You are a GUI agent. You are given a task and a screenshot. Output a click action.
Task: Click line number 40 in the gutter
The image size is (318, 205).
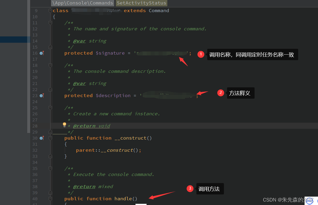(x=35, y=199)
